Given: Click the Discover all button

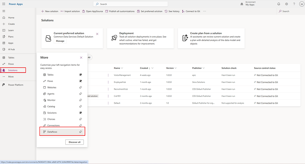Looking at the screenshot, I should [74, 142].
